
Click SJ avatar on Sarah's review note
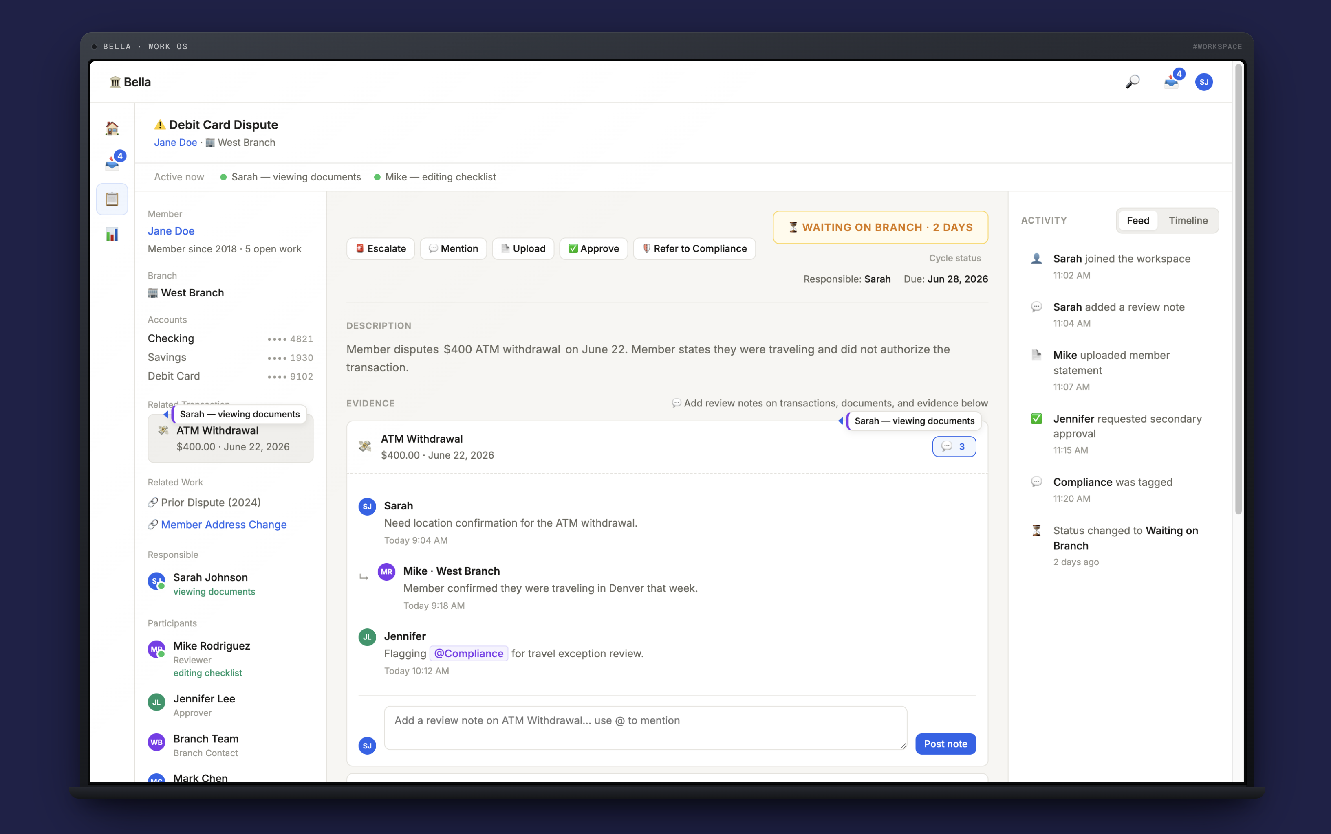coord(367,506)
